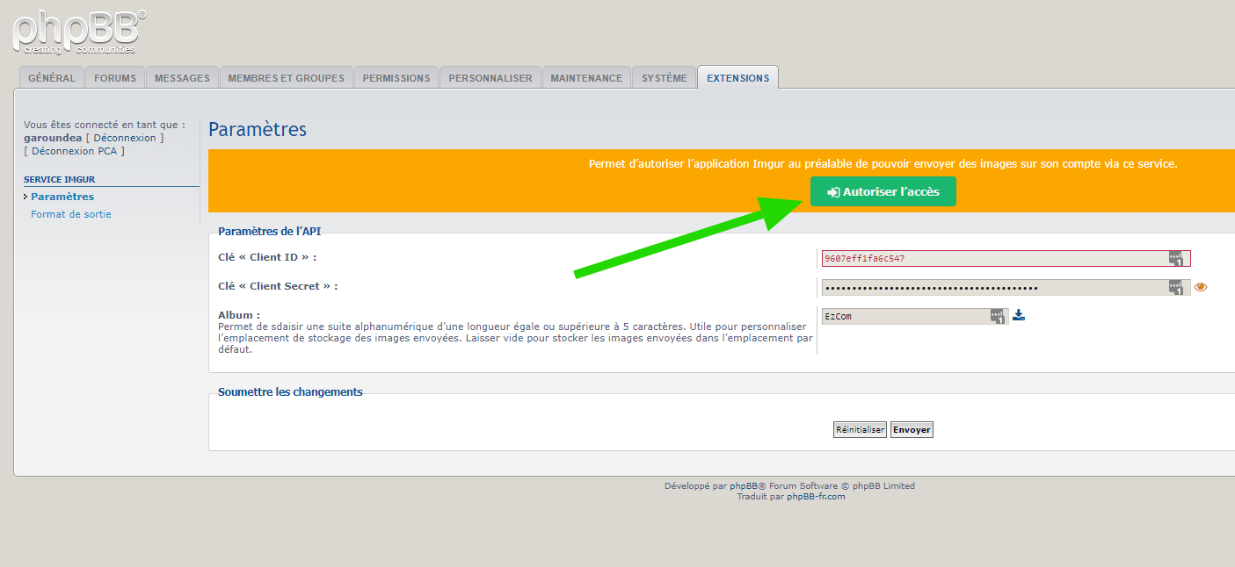Click the download icon beside Album field
The width and height of the screenshot is (1235, 567).
pos(1019,315)
